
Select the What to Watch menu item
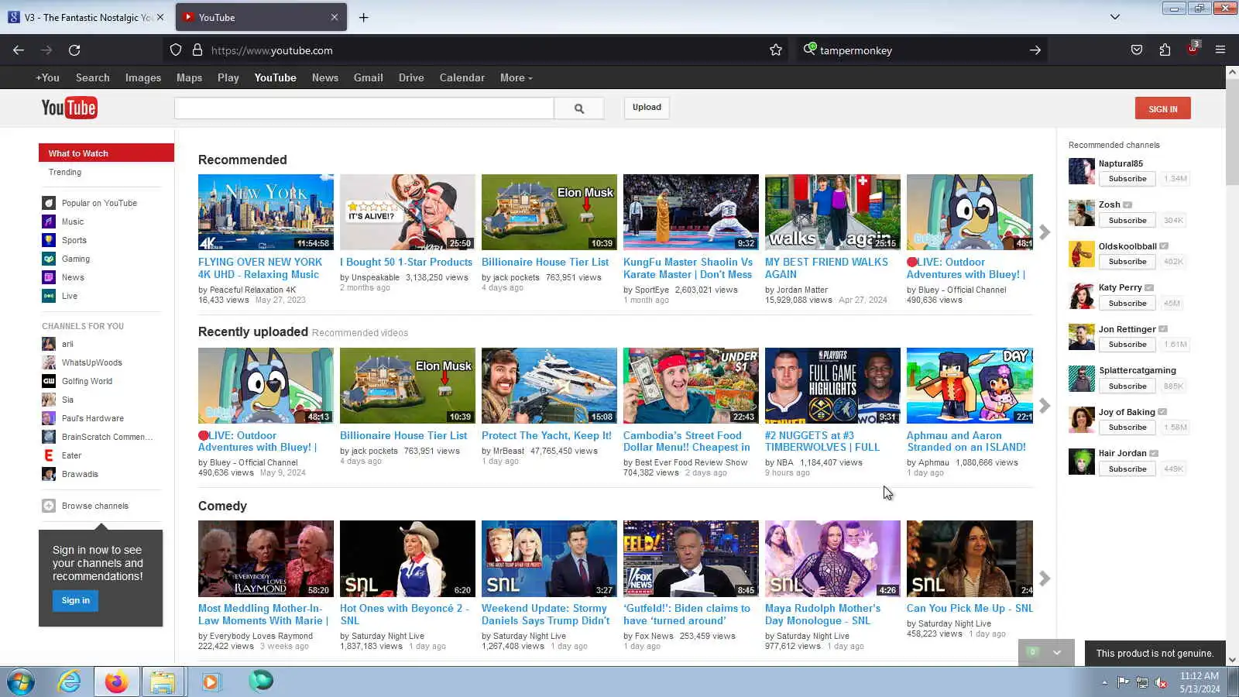[x=106, y=153]
